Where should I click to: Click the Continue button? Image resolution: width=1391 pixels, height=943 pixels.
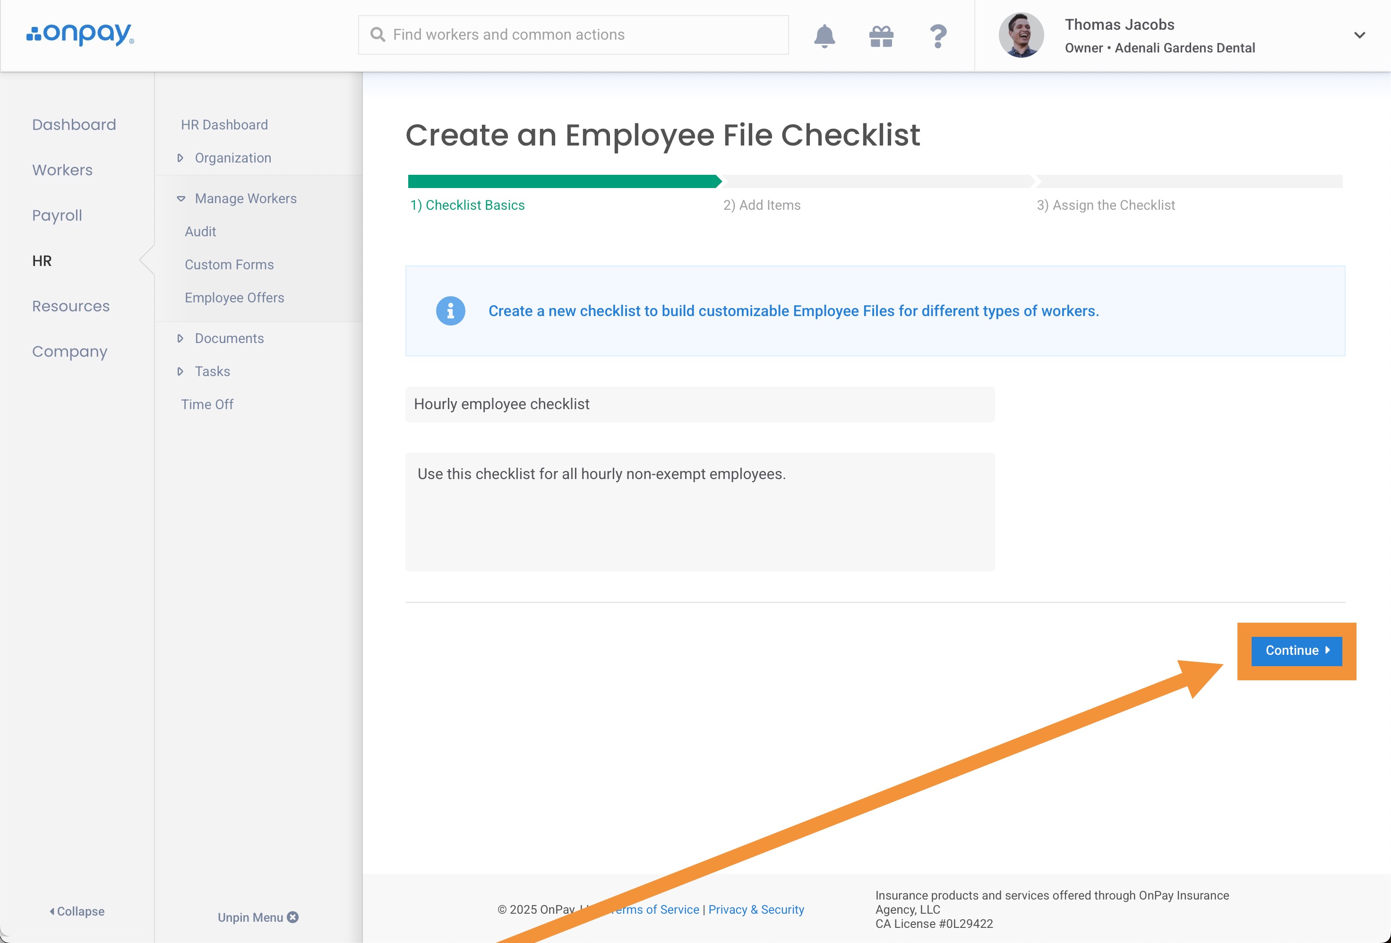pos(1297,651)
